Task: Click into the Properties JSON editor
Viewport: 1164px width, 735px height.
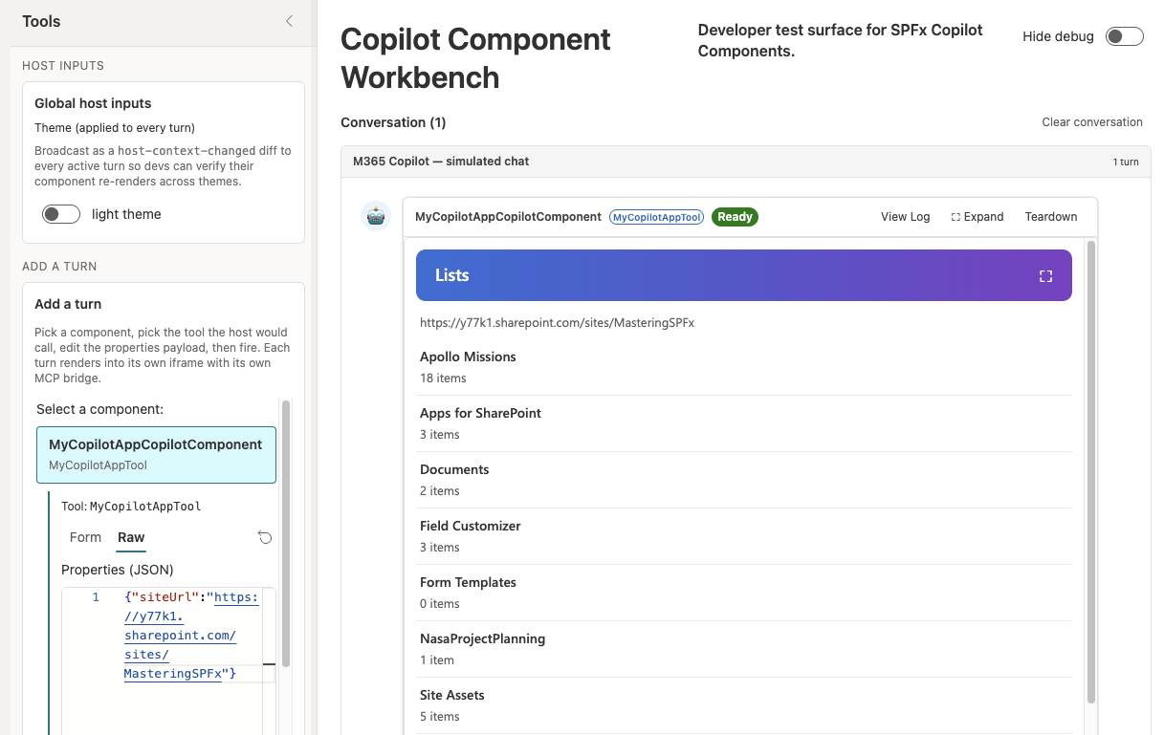Action: [168, 659]
